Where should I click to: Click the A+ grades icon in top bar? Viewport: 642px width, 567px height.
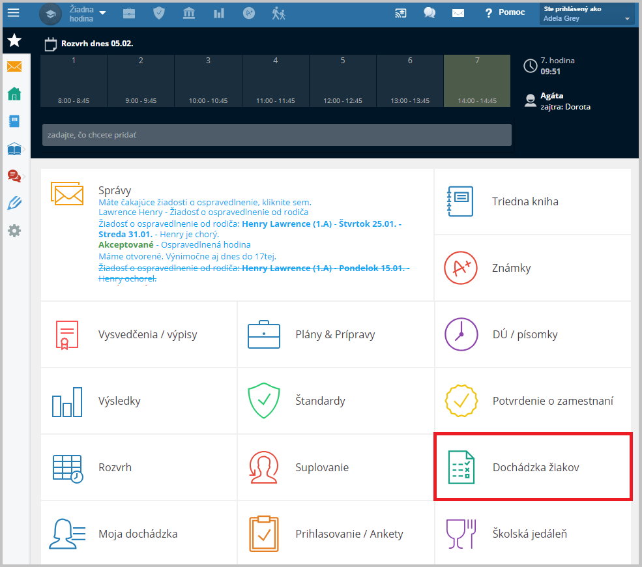249,14
